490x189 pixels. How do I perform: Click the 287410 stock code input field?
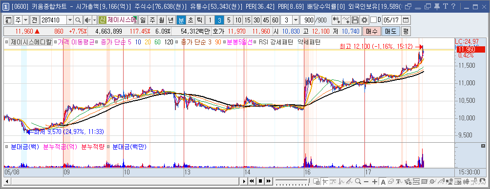[53, 20]
